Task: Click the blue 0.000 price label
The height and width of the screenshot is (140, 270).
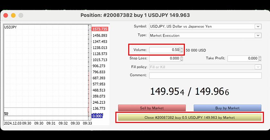Action: (x=97, y=116)
